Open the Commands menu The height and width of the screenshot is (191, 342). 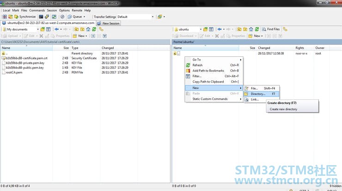coord(37,11)
